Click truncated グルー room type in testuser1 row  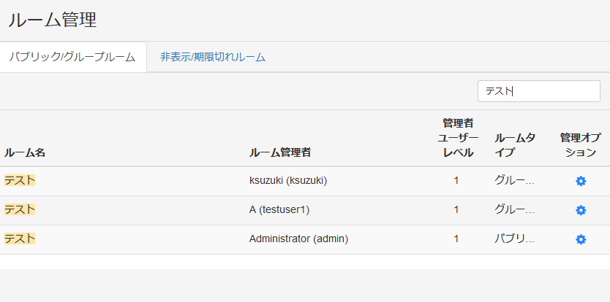[x=514, y=209]
